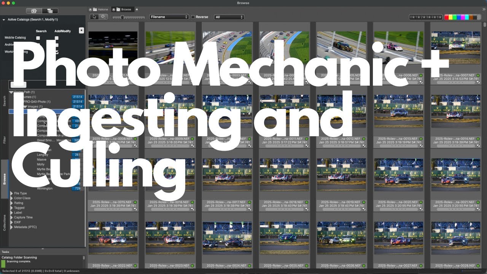The image size is (487, 274).
Task: Open the catalog gear settings button
Action: (x=81, y=30)
